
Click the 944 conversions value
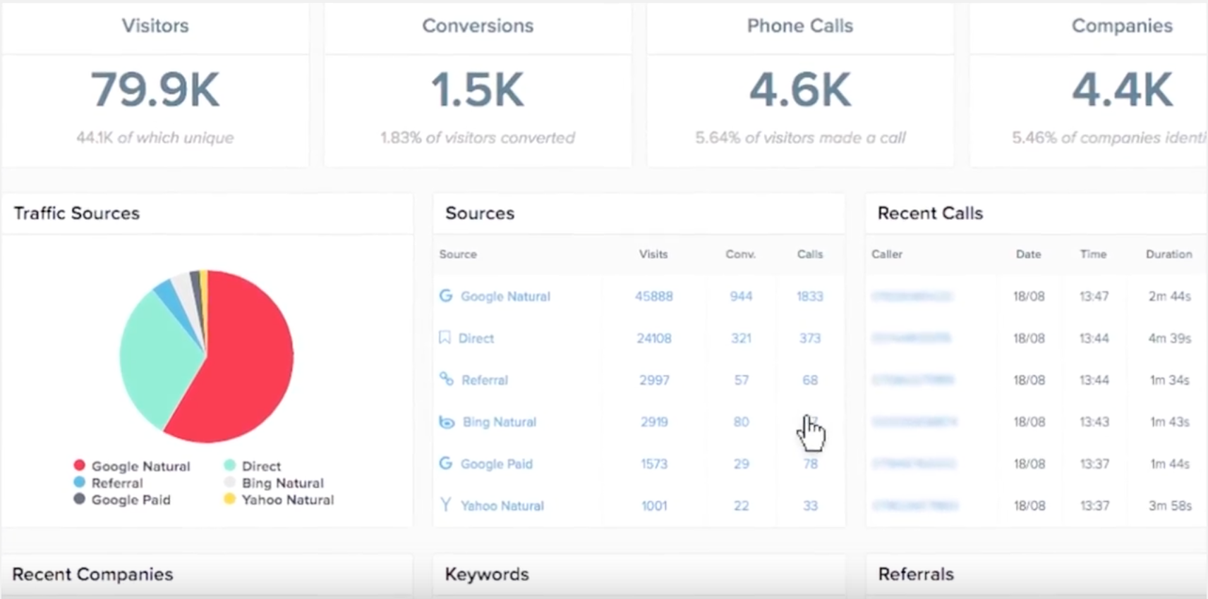click(x=741, y=297)
